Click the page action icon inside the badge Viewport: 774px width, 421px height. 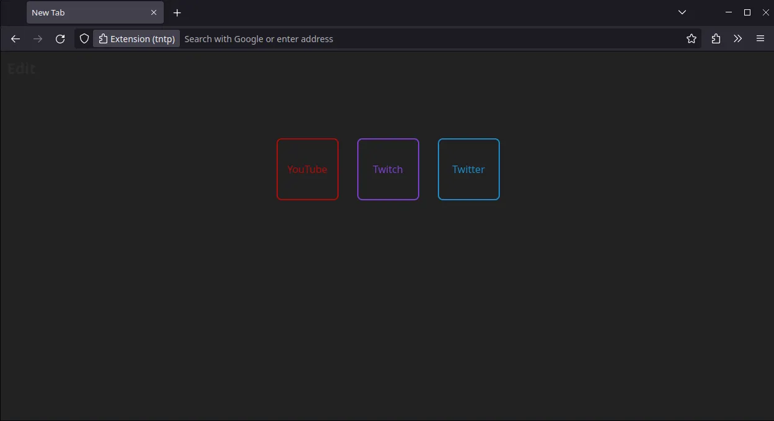103,38
